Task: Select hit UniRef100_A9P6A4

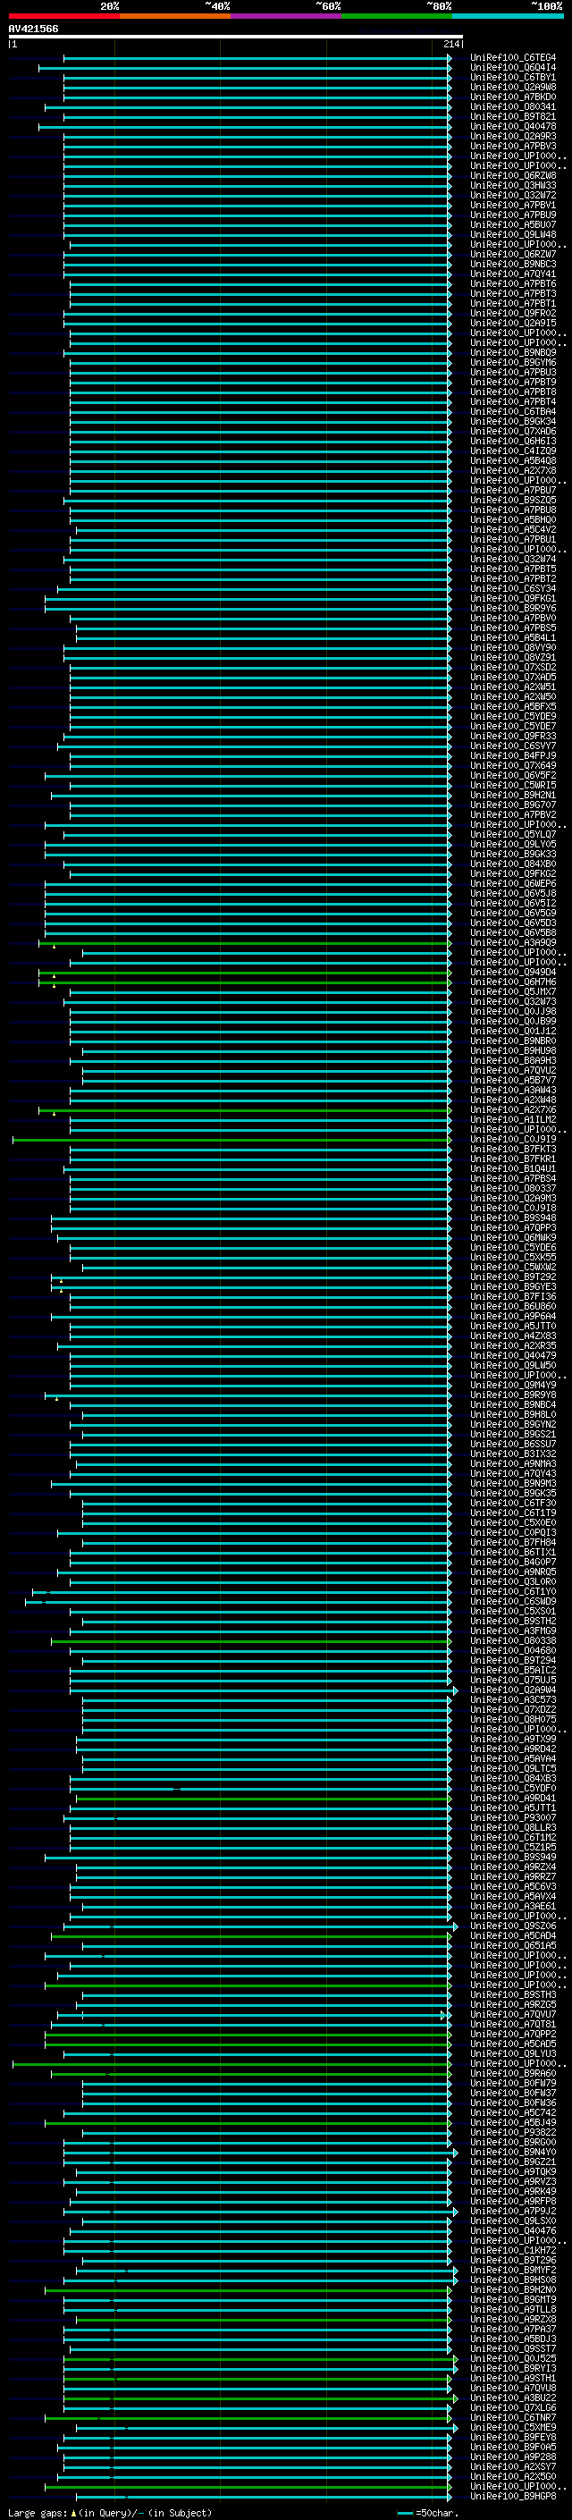Action: tap(512, 1316)
